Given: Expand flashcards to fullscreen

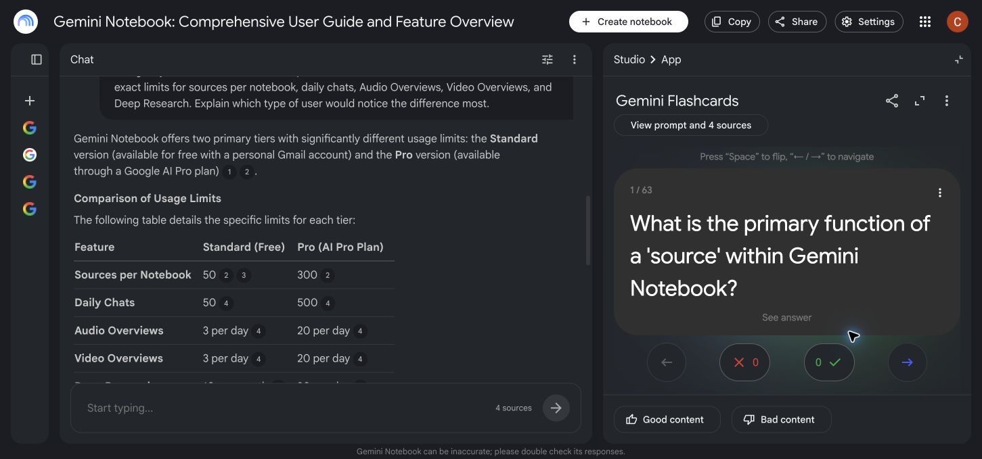Looking at the screenshot, I should tap(919, 101).
